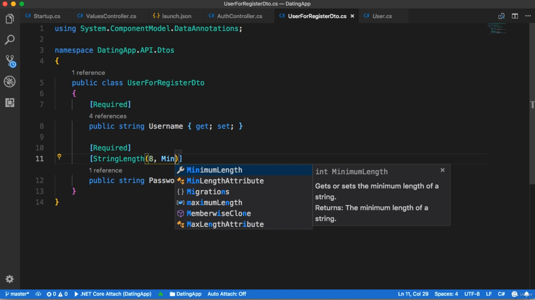Viewport: 535px width, 300px height.
Task: Open the Explorer view in activity bar
Action: [x=10, y=19]
